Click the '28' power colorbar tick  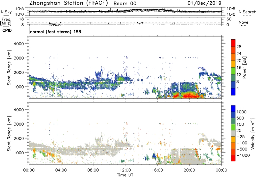239,47
